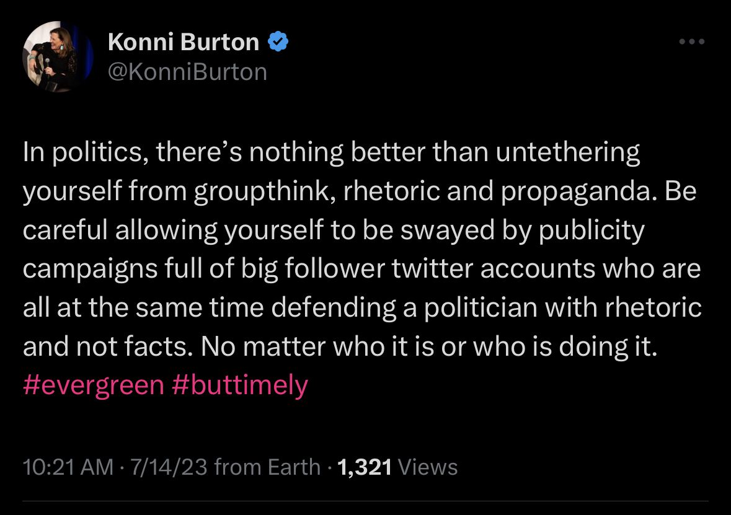Follow the #evergreen hashtag
This screenshot has width=731, height=515.
point(94,385)
